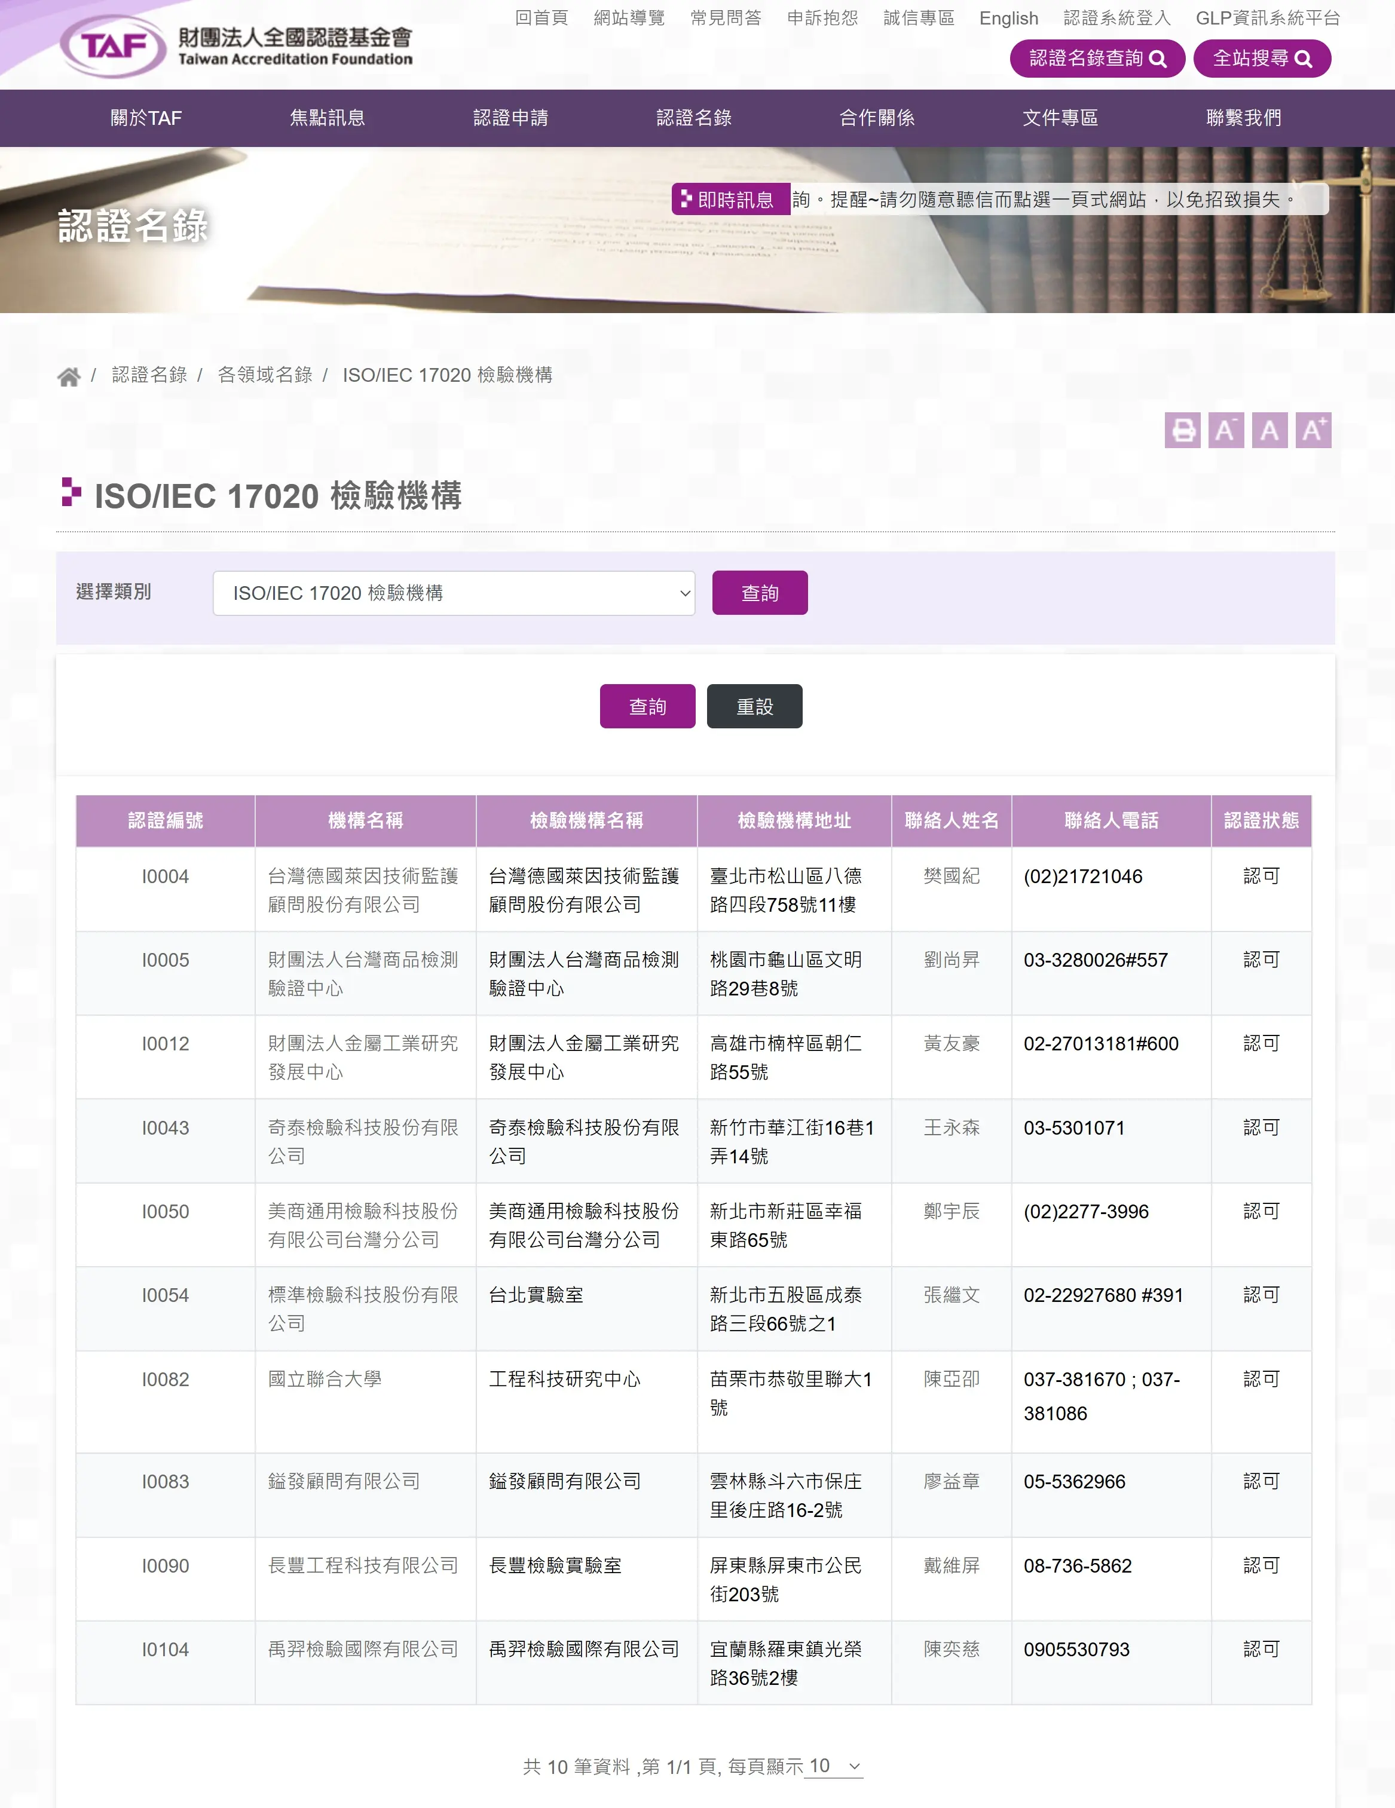The height and width of the screenshot is (1808, 1395).
Task: Open the 選擇類別 category dropdown
Action: 454,593
